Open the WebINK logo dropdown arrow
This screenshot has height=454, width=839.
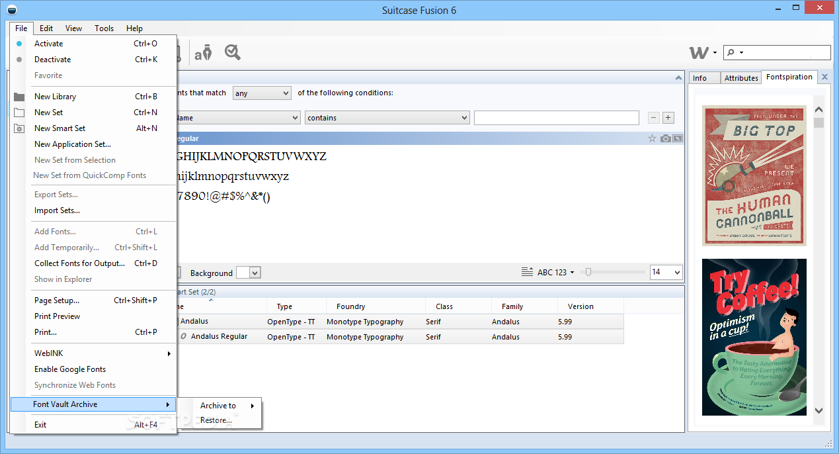(715, 53)
